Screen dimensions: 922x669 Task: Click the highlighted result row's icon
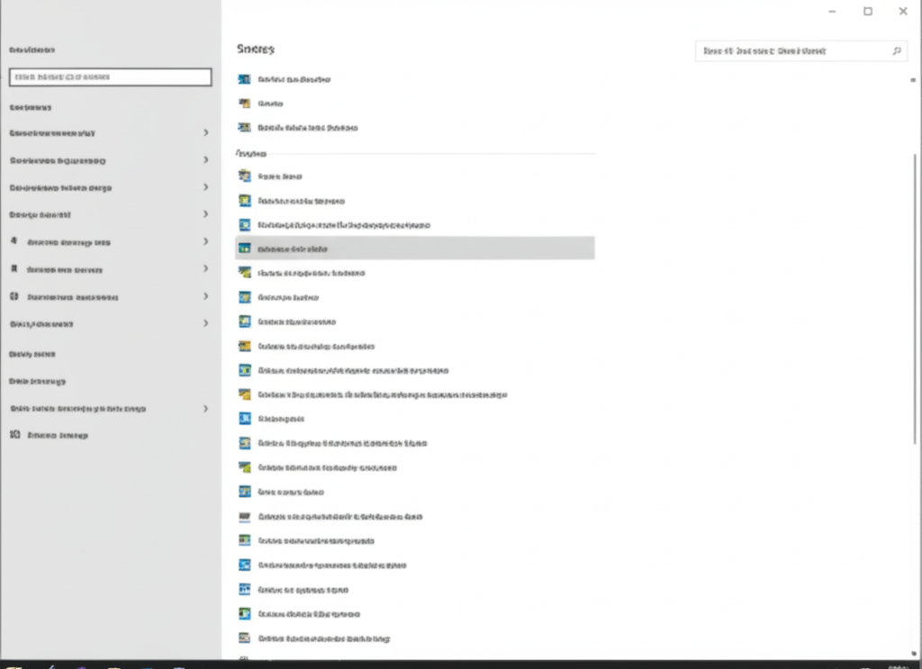click(x=245, y=249)
